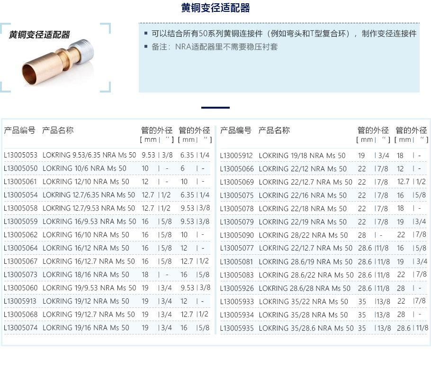This screenshot has width=431, height=370.
Task: Click product code L13005059
Action: [x=21, y=222]
